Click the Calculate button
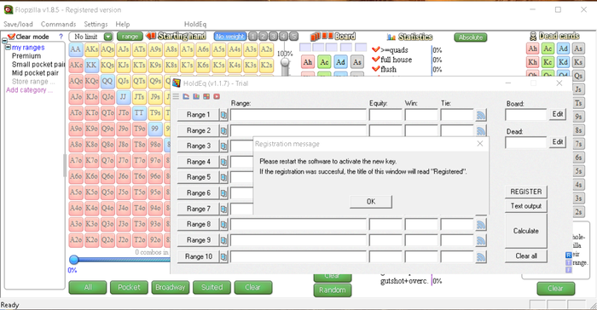Screen dimensions: 597x310 (x=526, y=231)
